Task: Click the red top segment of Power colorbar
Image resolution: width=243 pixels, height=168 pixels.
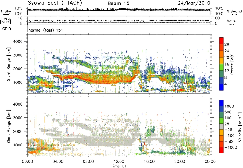Action: [221, 41]
